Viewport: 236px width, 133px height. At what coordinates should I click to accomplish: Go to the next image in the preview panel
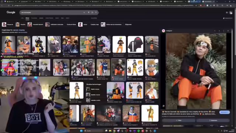click(219, 31)
